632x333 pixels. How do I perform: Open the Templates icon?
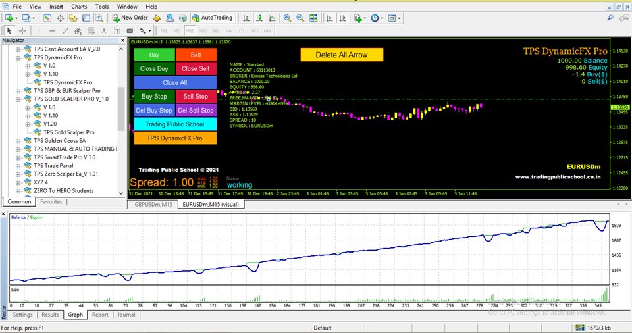coord(392,18)
